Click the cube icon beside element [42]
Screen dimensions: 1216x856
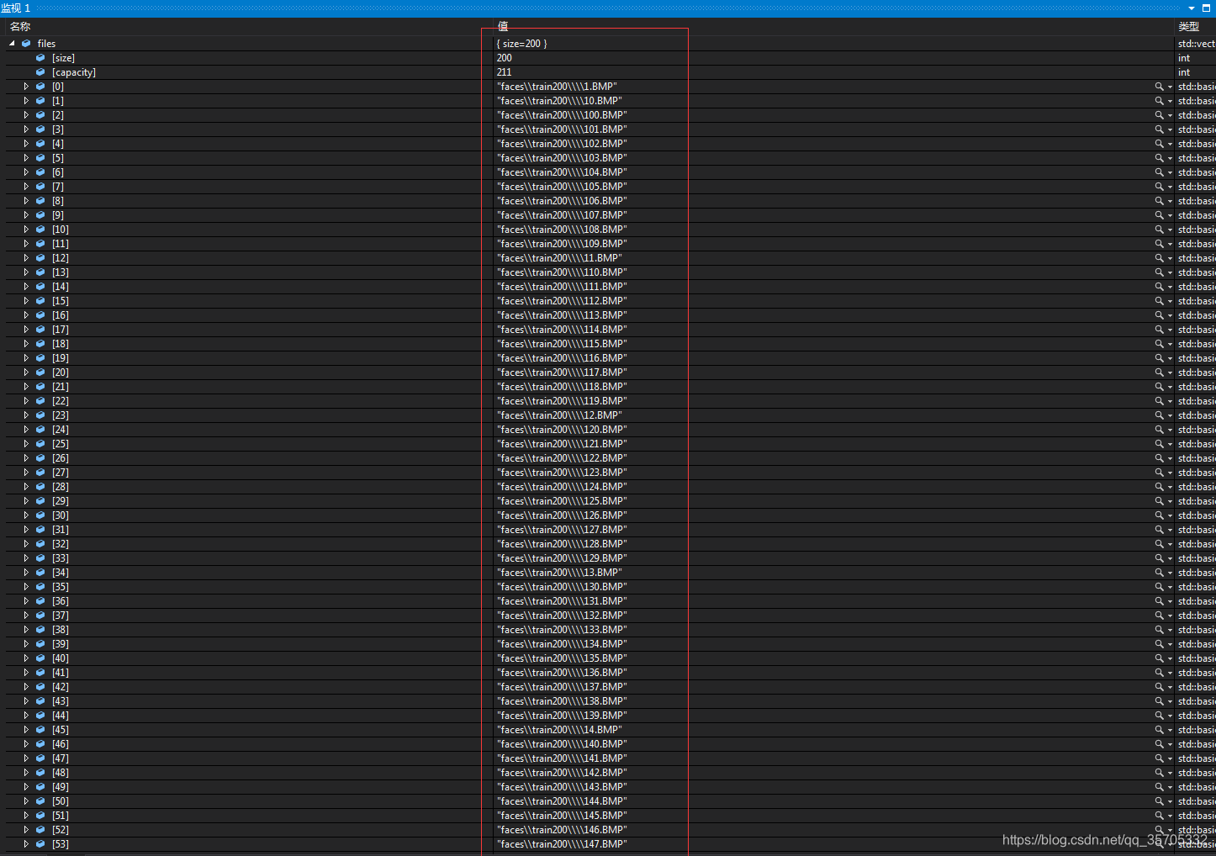click(40, 687)
